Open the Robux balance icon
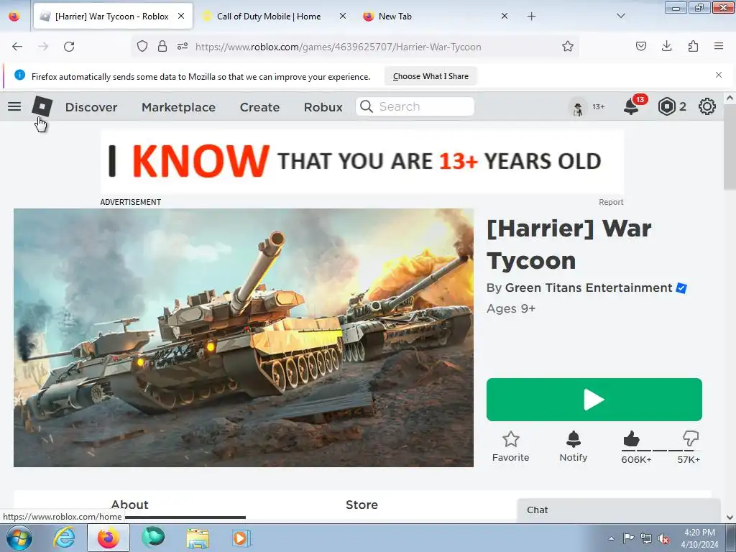 click(x=666, y=106)
